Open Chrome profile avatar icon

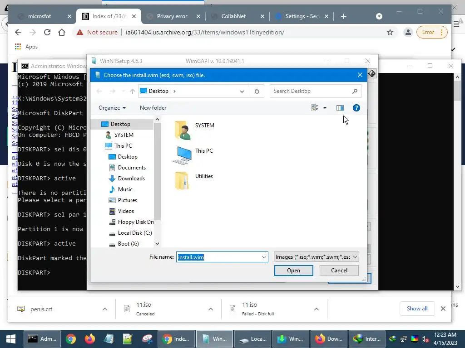click(408, 32)
